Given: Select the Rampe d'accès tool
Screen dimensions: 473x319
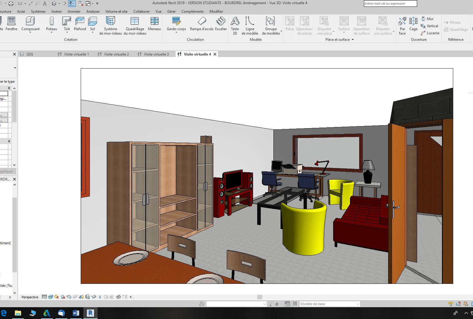Looking at the screenshot, I should click(x=202, y=24).
